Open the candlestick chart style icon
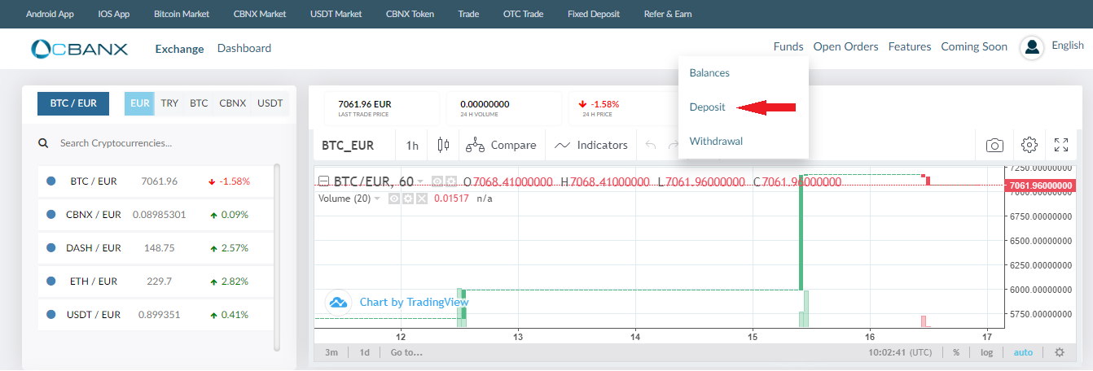1093x371 pixels. pyautogui.click(x=443, y=145)
